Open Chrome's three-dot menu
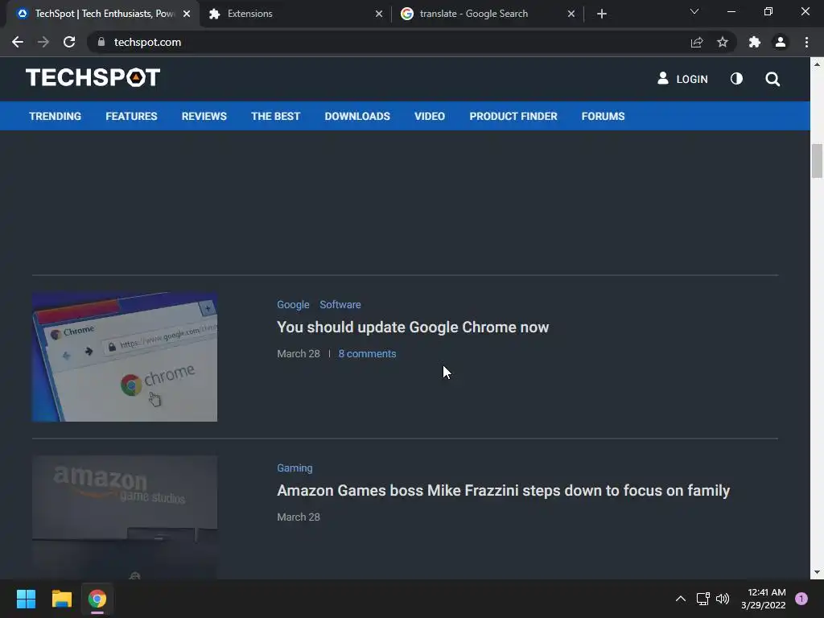The width and height of the screenshot is (824, 618). pyautogui.click(x=806, y=42)
